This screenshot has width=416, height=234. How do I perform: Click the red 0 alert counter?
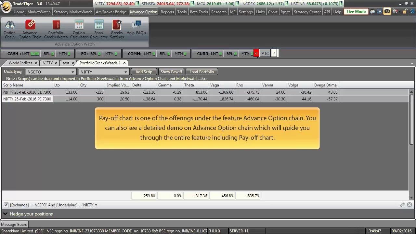(x=256, y=54)
